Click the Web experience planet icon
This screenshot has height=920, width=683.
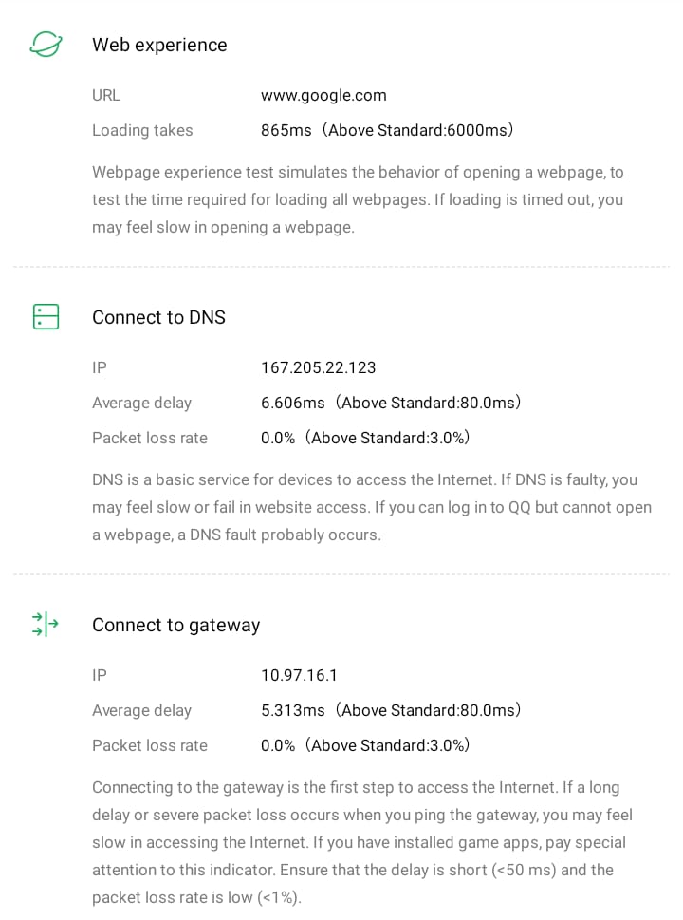[46, 45]
